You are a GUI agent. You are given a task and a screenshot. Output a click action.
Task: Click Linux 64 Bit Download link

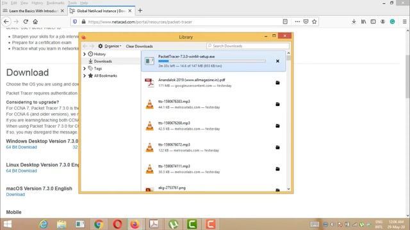pyautogui.click(x=21, y=171)
